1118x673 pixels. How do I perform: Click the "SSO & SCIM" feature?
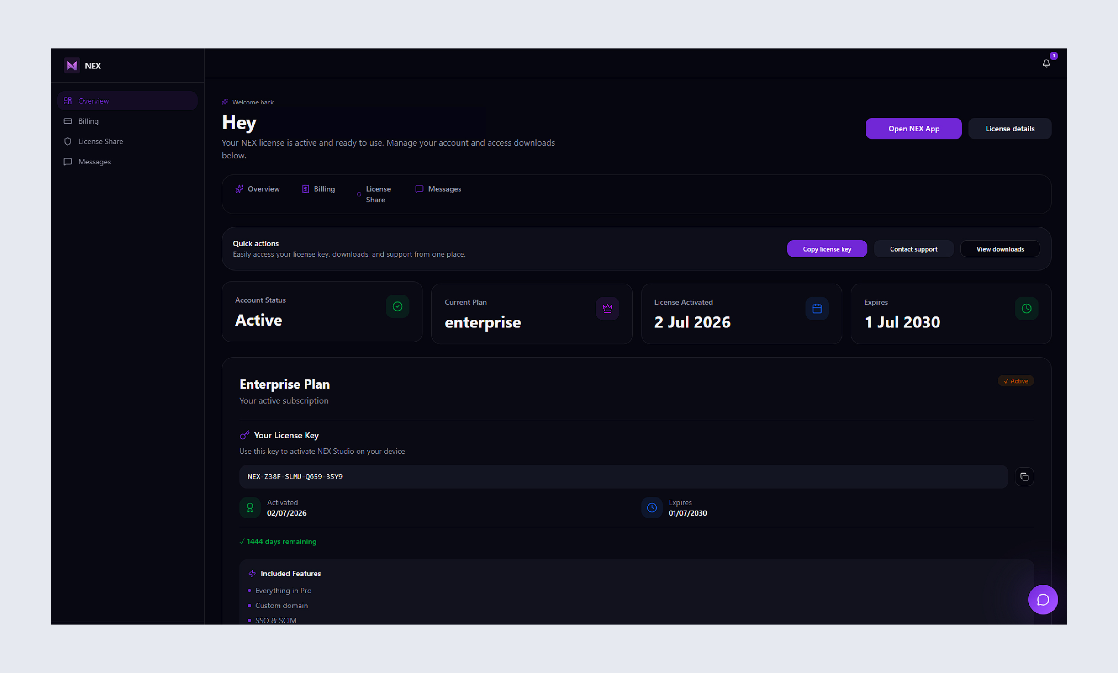click(x=276, y=620)
